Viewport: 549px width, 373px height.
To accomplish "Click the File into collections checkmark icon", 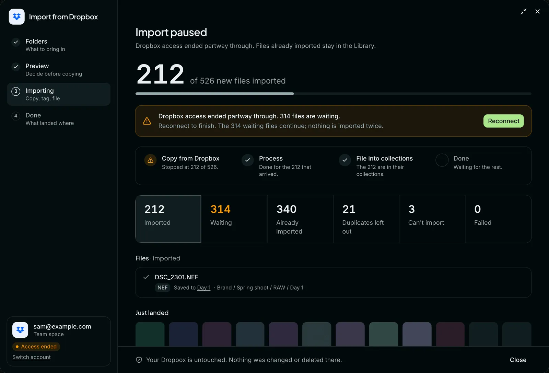I will 345,160.
